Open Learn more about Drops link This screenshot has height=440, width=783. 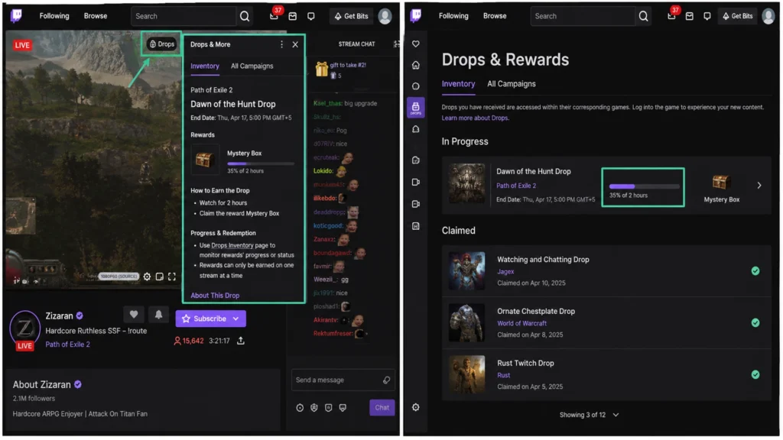475,118
